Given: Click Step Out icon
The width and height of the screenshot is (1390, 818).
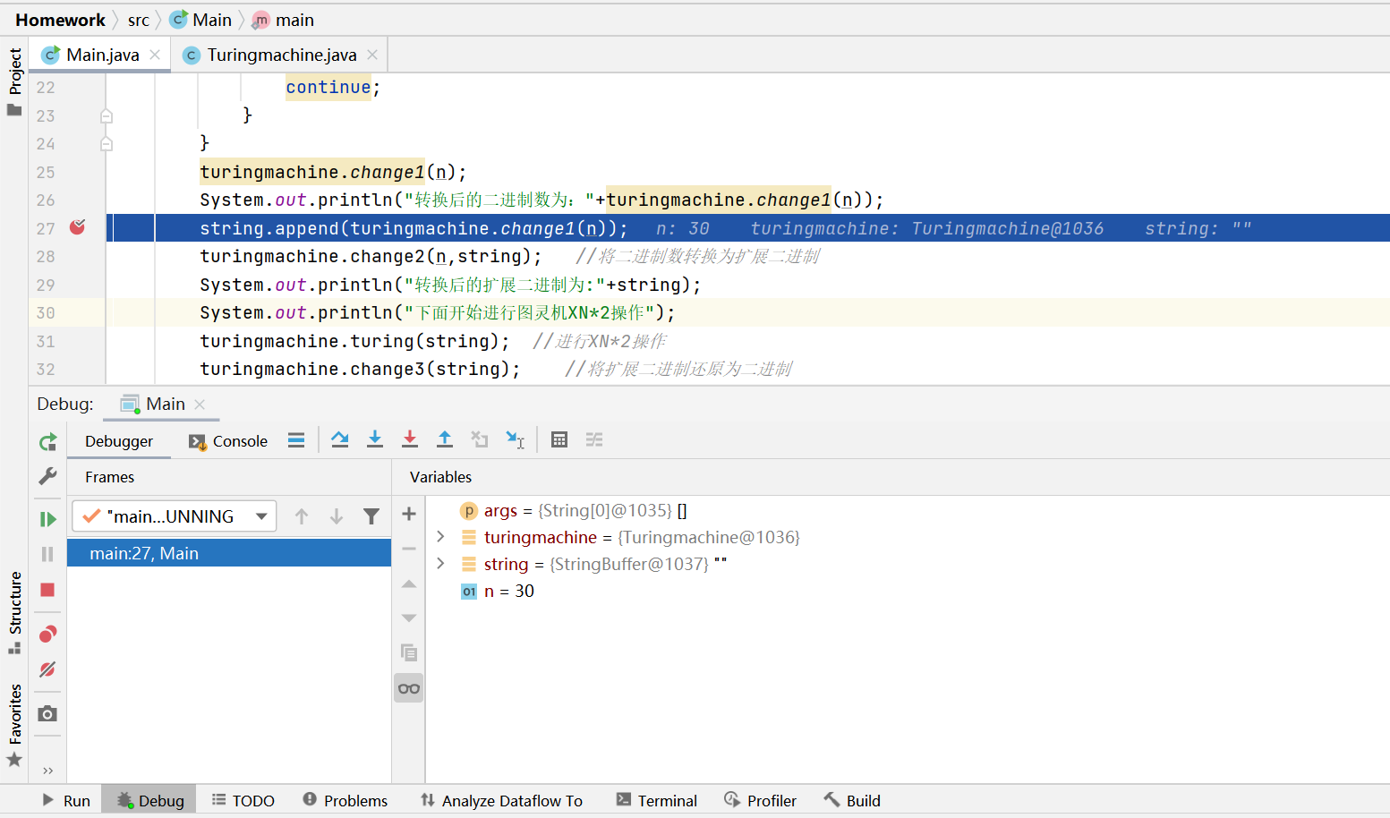Looking at the screenshot, I should coord(445,439).
